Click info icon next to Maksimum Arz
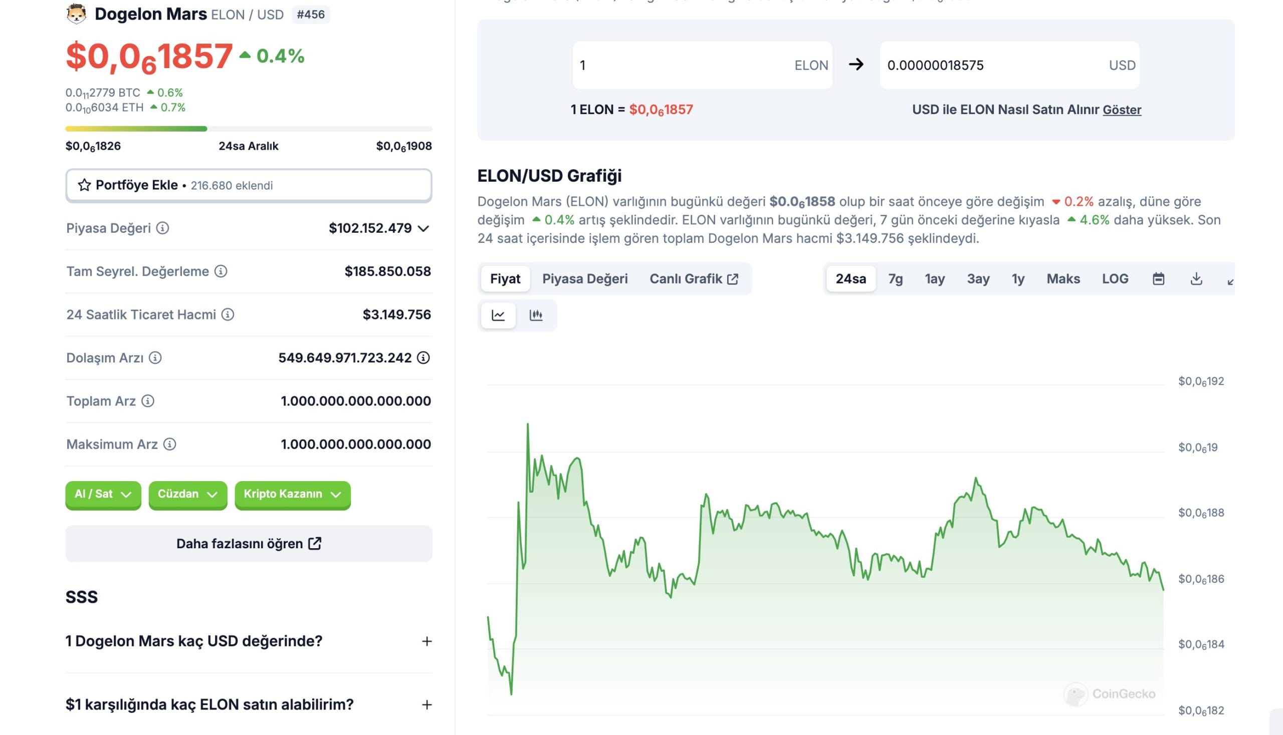1283x735 pixels. coord(170,444)
